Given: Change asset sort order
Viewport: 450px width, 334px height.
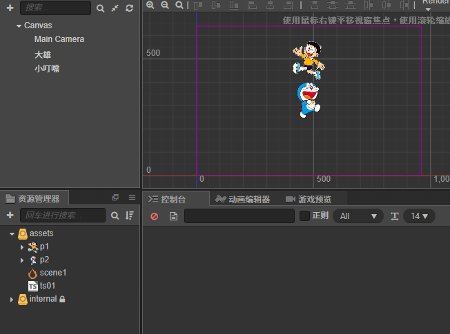Looking at the screenshot, I should (x=130, y=216).
